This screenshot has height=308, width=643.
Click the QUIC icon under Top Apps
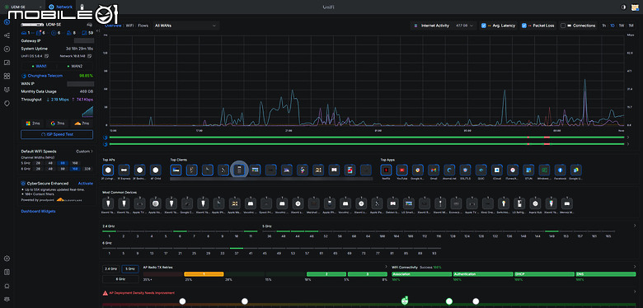481,170
